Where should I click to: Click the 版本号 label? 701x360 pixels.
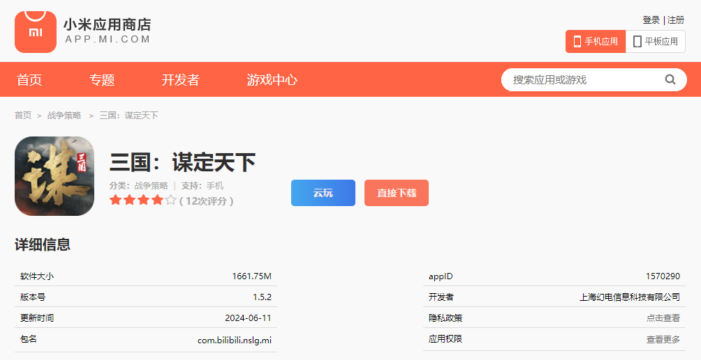point(33,297)
